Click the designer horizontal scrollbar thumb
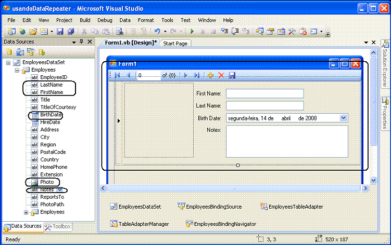This screenshot has height=245, width=391. [x=234, y=188]
